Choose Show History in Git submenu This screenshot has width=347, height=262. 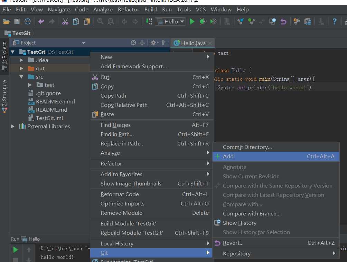pos(276,223)
